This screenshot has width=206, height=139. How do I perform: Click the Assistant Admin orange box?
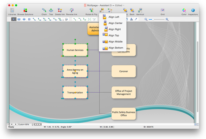(x=93, y=29)
